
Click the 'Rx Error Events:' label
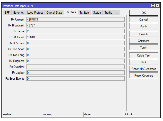pyautogui.click(x=15, y=79)
